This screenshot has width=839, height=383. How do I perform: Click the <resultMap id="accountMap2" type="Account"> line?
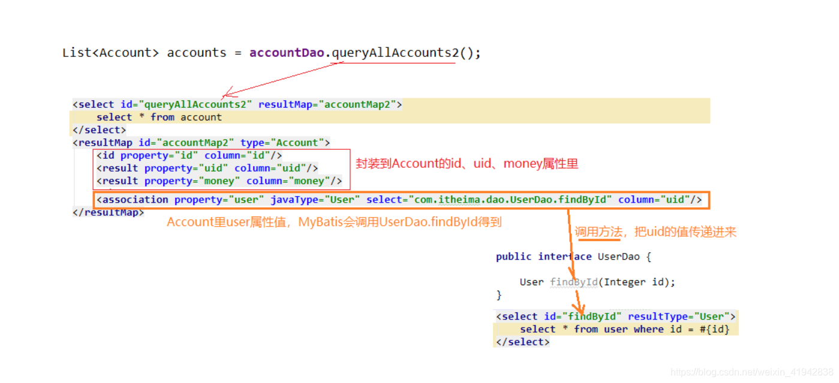point(202,143)
